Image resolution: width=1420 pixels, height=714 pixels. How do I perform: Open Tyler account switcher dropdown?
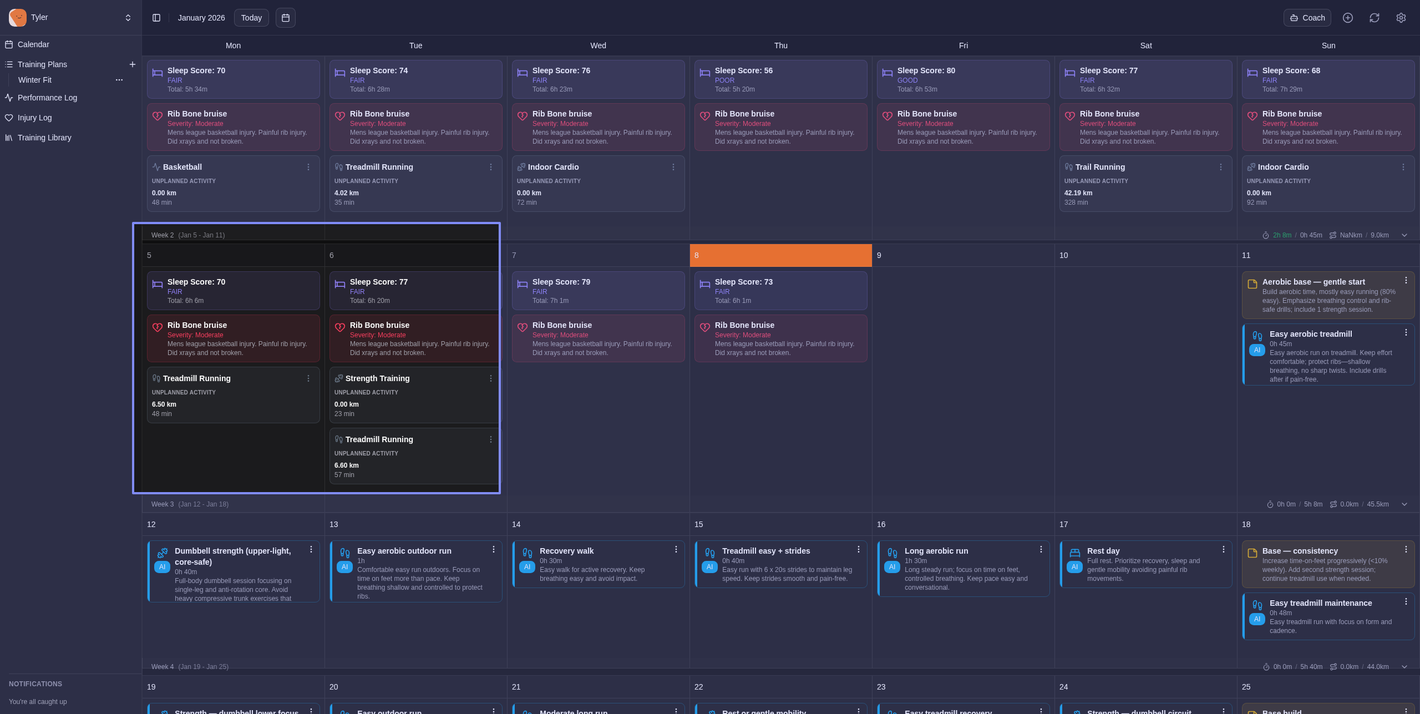pyautogui.click(x=128, y=18)
